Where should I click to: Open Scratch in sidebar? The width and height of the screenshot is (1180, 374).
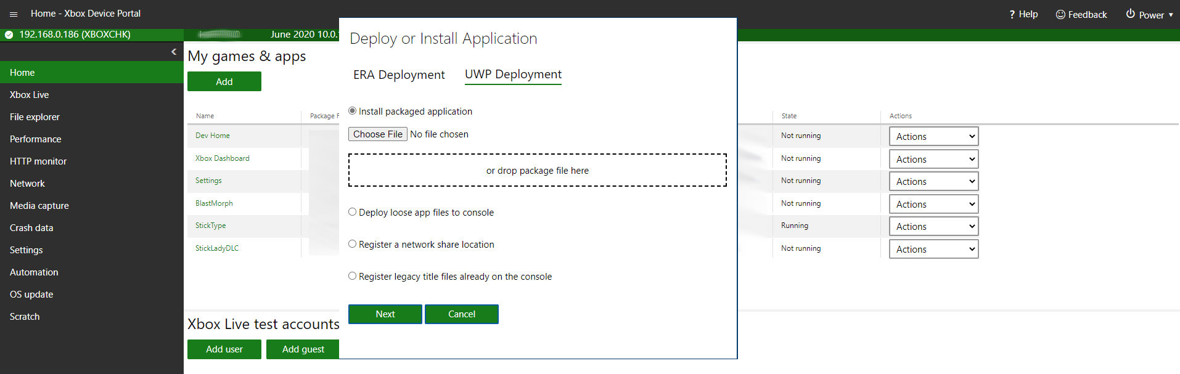point(92,316)
